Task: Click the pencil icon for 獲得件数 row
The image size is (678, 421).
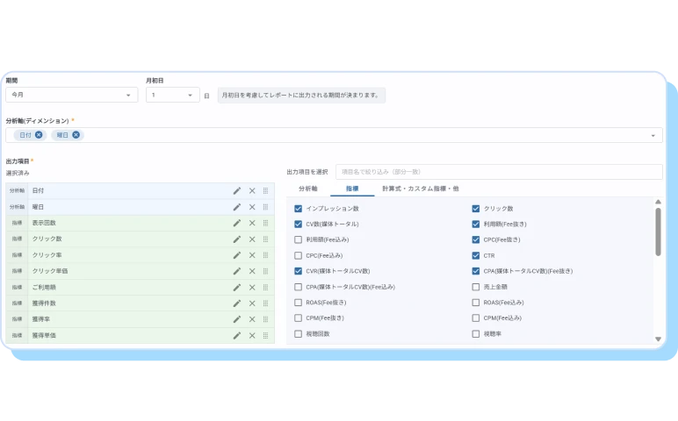Action: [x=236, y=303]
